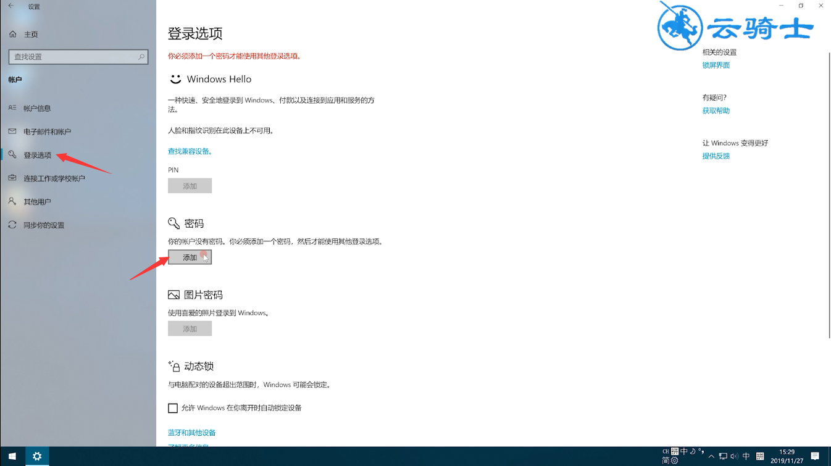Image resolution: width=831 pixels, height=466 pixels.
Task: Open the Action Center notification icon
Action: tap(815, 456)
